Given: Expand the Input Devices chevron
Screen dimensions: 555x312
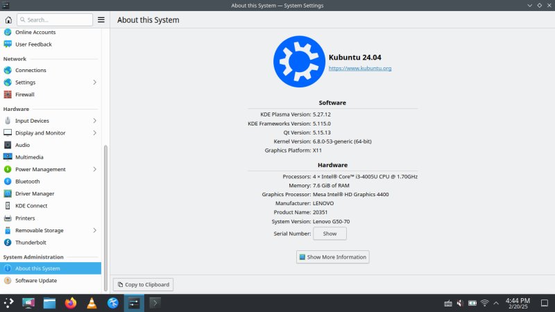Looking at the screenshot, I should point(94,121).
